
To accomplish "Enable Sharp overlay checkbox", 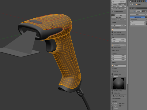I will click(120, 104).
